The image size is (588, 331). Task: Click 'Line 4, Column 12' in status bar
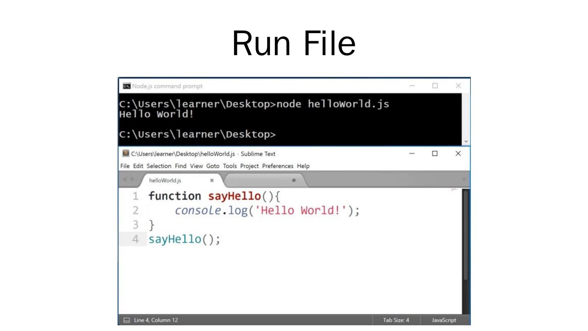tap(156, 320)
